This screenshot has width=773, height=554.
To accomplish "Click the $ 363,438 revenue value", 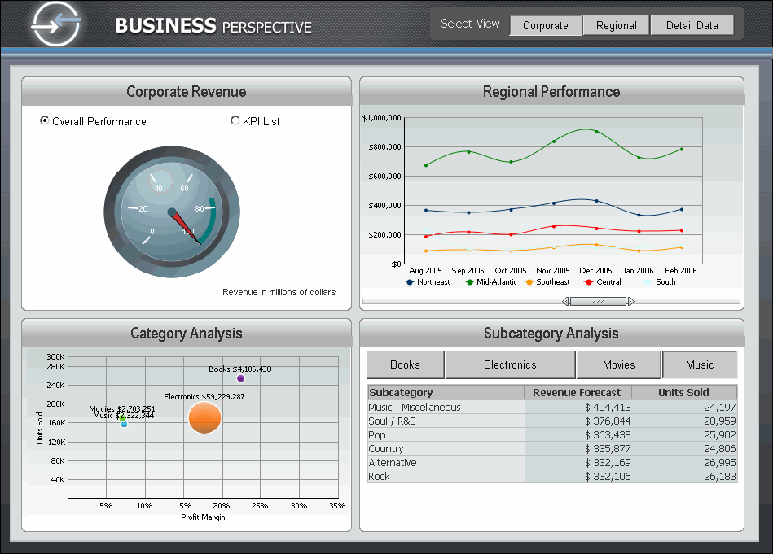I will pos(608,435).
